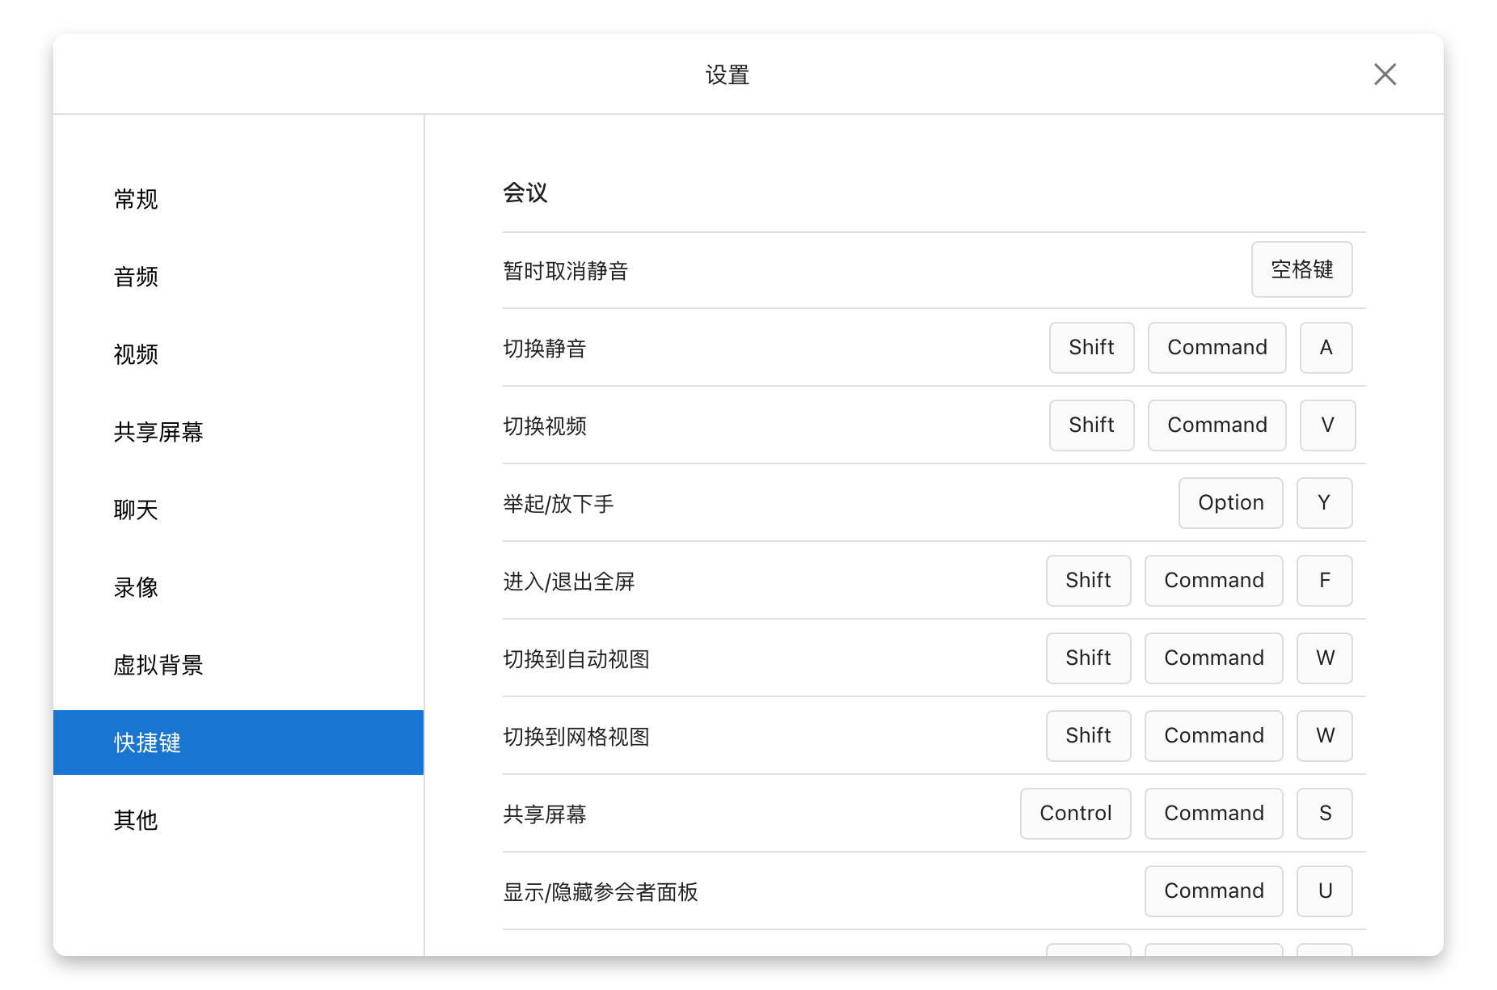1497x990 pixels.
Task: Click the Y key in the 举起/放下手 row
Action: pyautogui.click(x=1324, y=503)
